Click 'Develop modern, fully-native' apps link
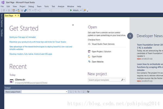Screen dimensions: 163x109 click(x=31, y=54)
